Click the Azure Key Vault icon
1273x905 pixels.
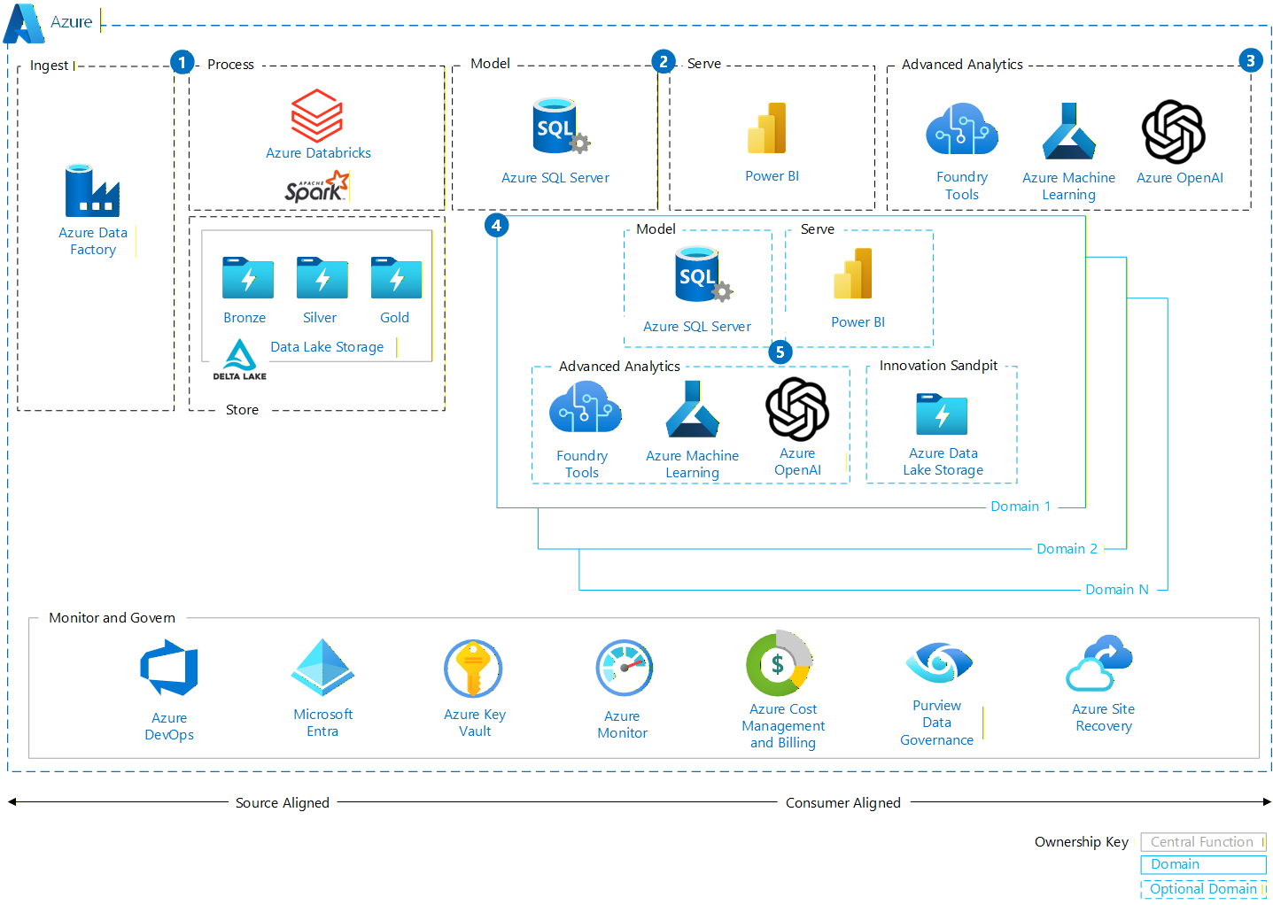pos(473,669)
